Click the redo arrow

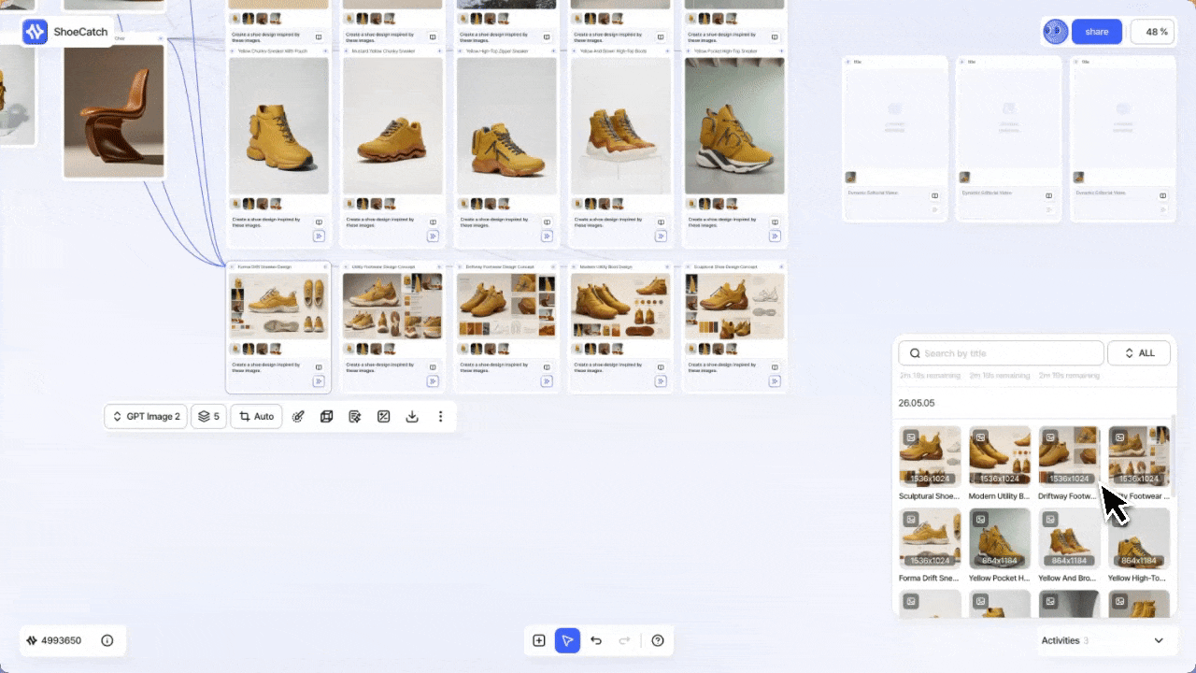(x=624, y=640)
